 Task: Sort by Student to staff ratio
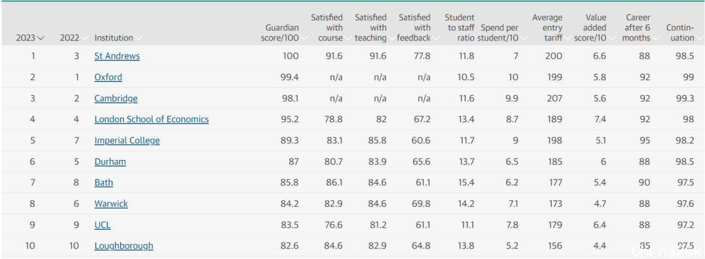pyautogui.click(x=460, y=28)
